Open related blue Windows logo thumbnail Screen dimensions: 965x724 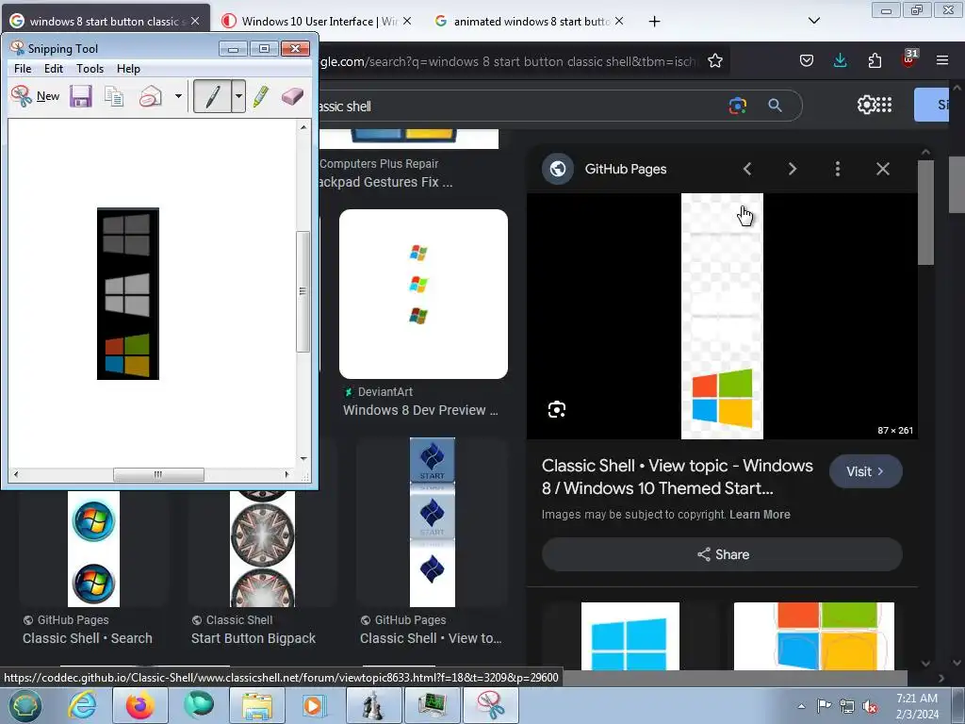click(x=630, y=636)
